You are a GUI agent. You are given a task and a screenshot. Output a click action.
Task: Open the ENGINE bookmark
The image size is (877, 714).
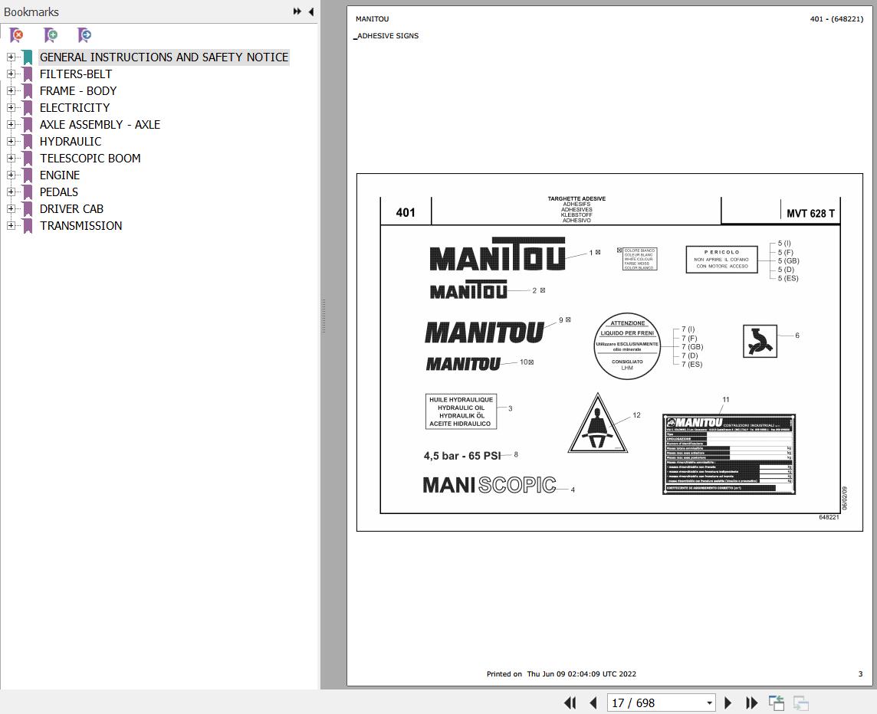point(59,175)
